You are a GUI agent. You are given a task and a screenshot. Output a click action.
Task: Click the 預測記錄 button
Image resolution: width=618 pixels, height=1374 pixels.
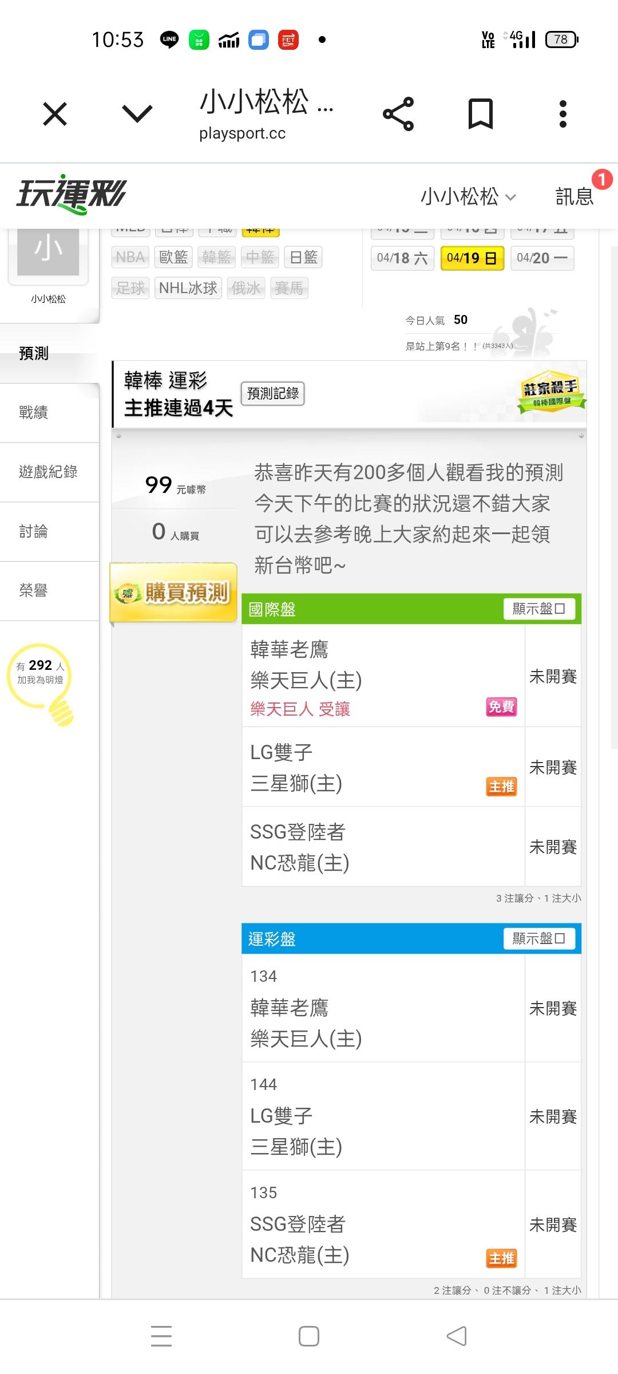click(273, 393)
